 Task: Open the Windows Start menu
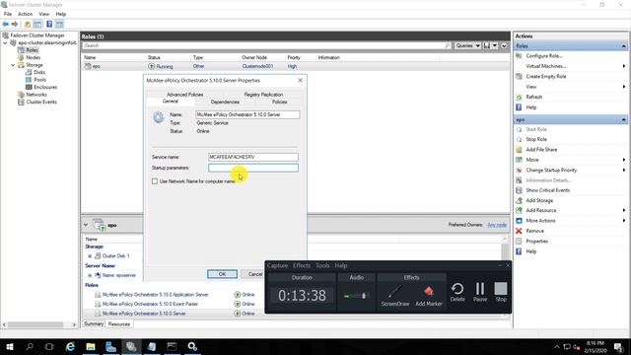[10, 346]
